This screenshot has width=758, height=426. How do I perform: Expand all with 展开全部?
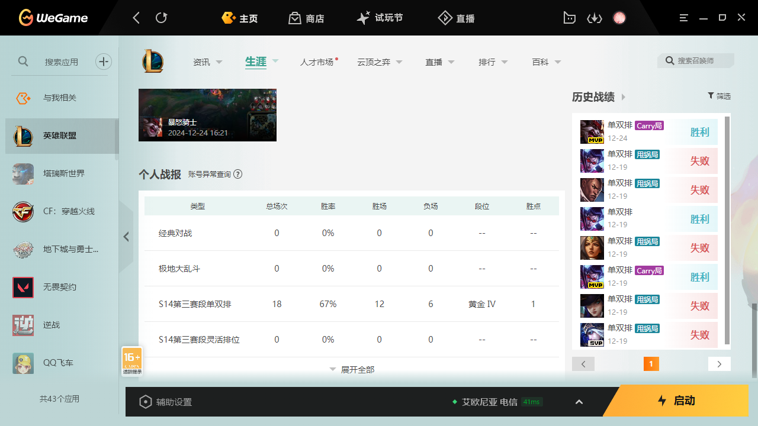point(352,369)
